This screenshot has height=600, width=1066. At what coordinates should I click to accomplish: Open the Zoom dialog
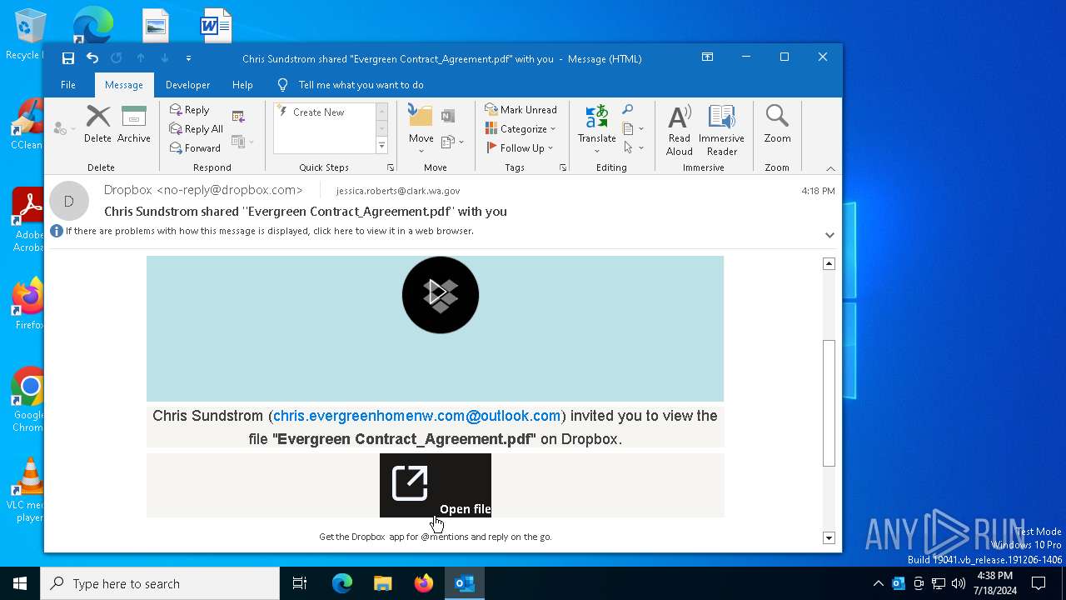pyautogui.click(x=777, y=124)
